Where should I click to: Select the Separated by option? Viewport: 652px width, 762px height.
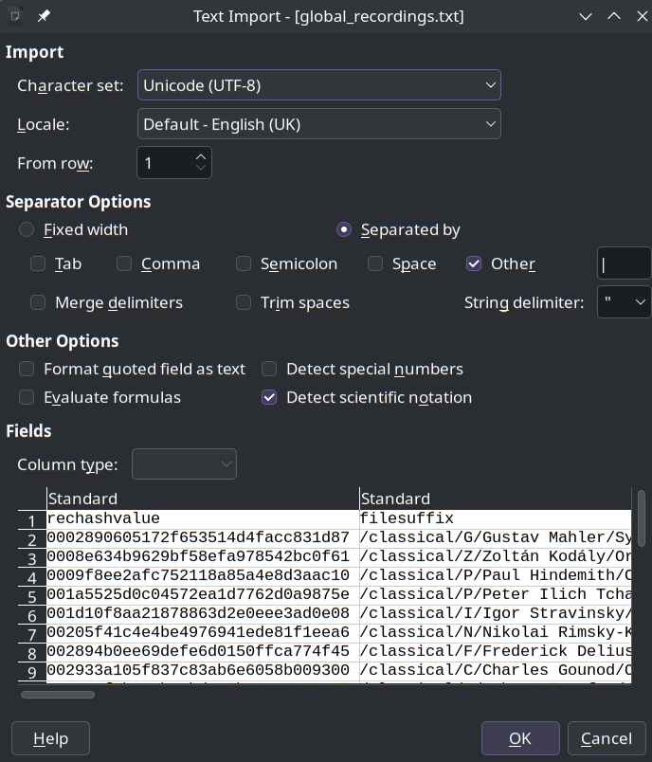tap(344, 229)
